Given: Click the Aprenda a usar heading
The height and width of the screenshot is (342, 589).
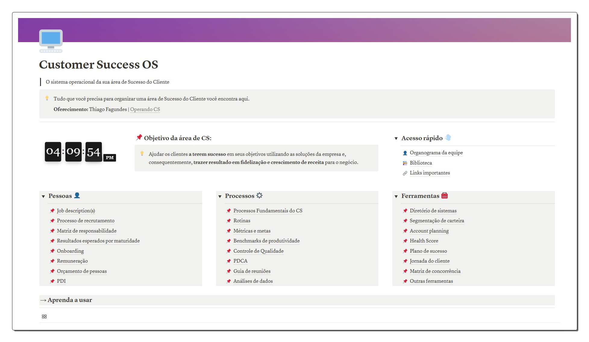Looking at the screenshot, I should [x=70, y=300].
